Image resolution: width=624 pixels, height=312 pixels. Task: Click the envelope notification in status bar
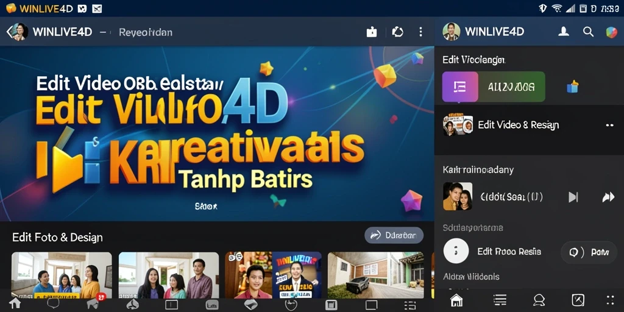(97, 9)
